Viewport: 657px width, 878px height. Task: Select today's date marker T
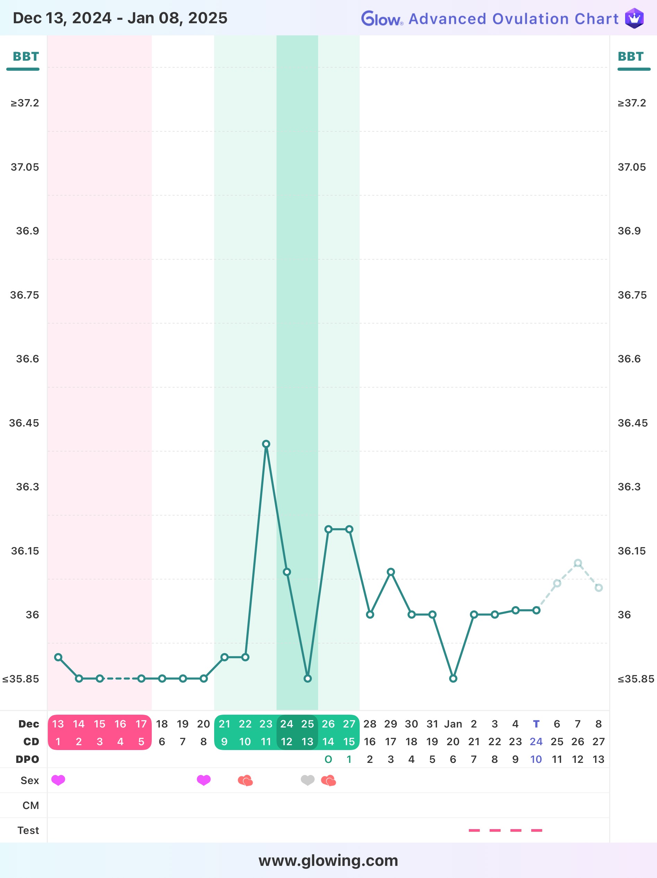(536, 724)
